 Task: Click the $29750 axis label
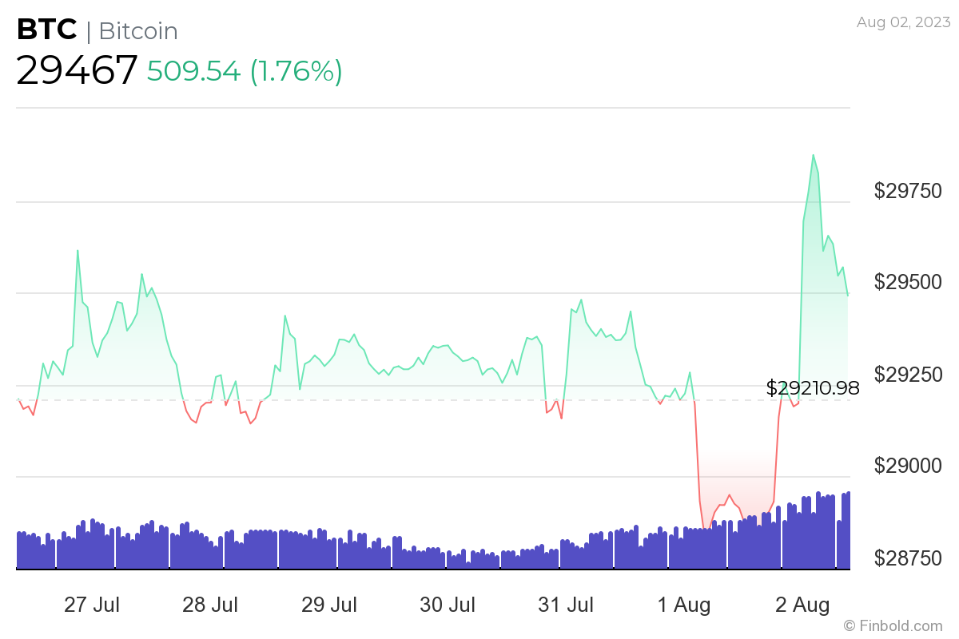[x=908, y=191]
